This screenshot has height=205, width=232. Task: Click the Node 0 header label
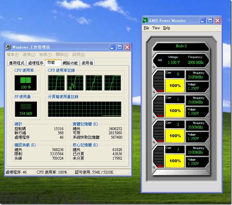click(181, 46)
